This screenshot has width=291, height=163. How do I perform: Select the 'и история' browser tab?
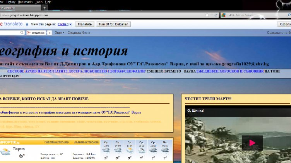[20, 8]
